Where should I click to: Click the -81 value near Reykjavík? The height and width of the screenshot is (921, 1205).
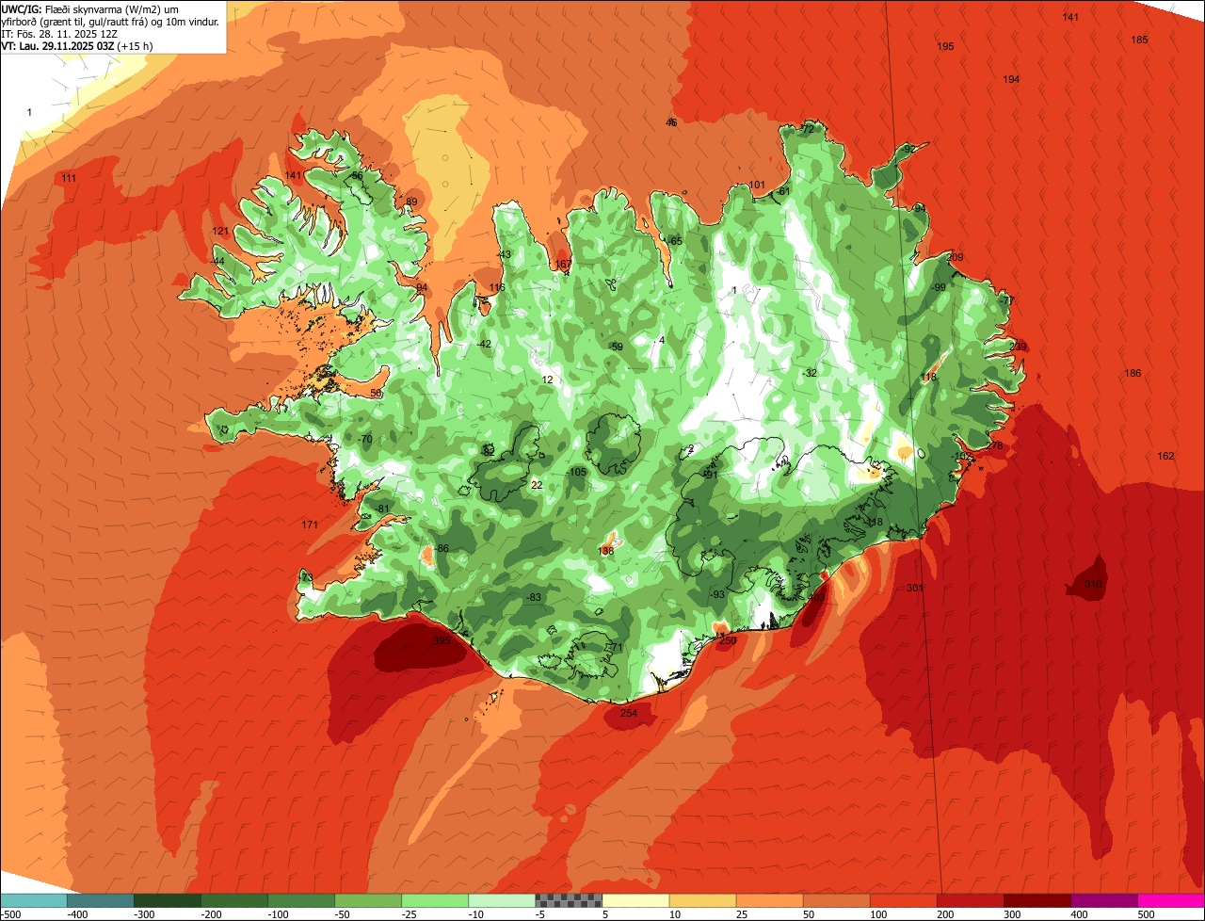click(382, 509)
